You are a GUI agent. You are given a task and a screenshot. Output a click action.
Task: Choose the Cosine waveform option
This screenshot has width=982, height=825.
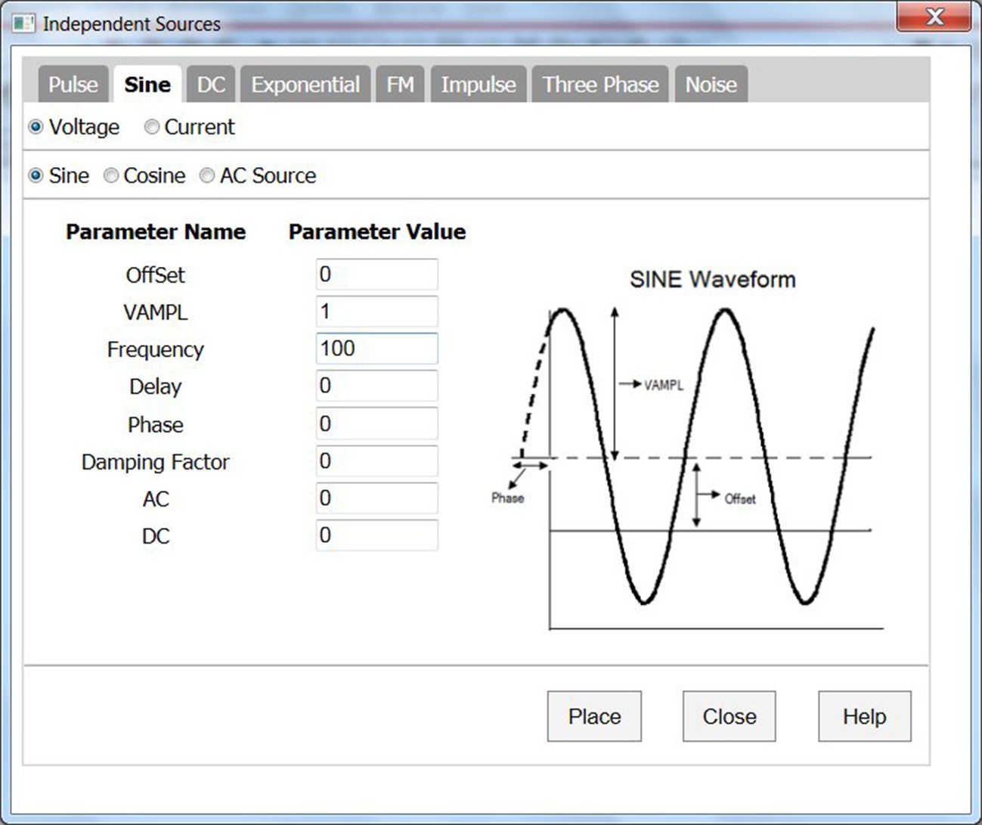(x=111, y=175)
